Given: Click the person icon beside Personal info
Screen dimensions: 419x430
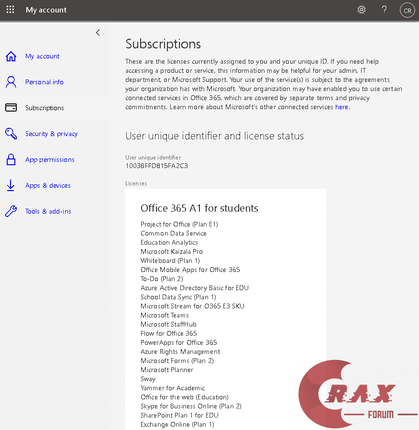Looking at the screenshot, I should [x=11, y=82].
